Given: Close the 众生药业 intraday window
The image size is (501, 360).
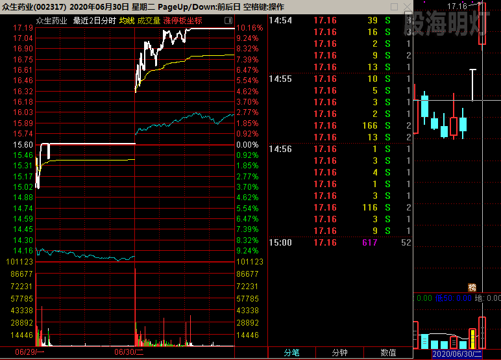Looking at the screenshot, I should tap(407, 6).
